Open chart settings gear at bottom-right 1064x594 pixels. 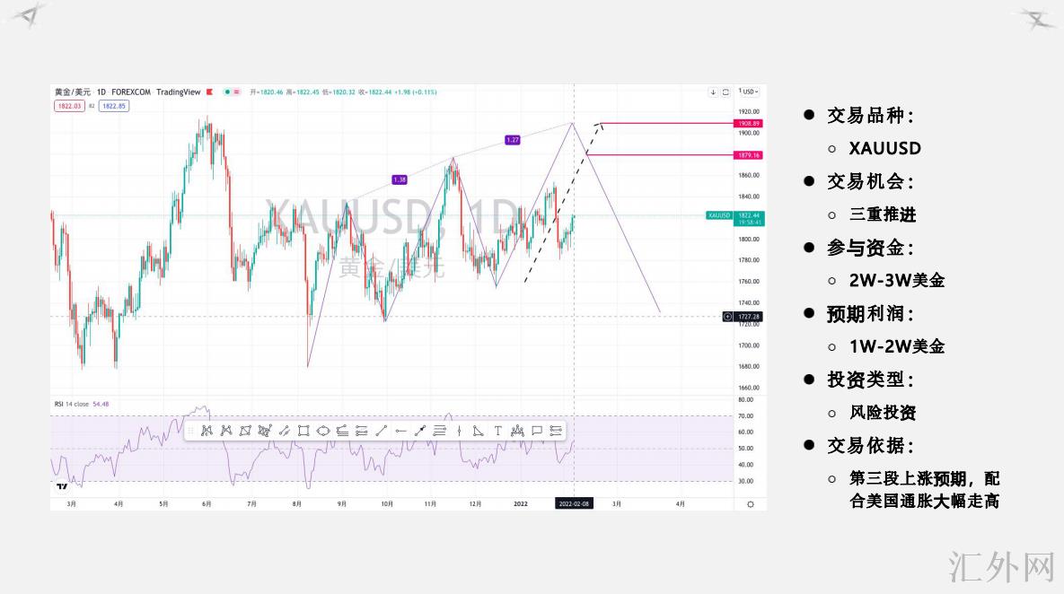(x=751, y=503)
